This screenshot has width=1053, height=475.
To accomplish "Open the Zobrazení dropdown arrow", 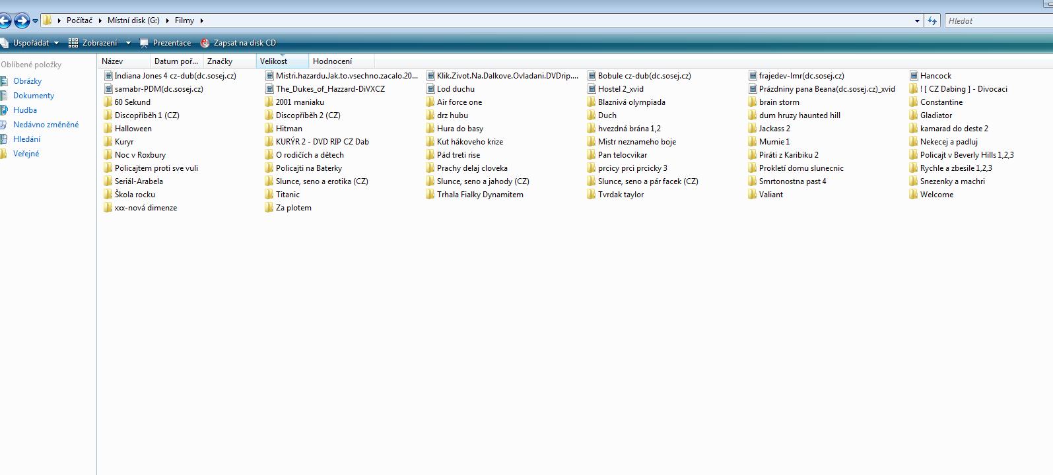I will [128, 43].
